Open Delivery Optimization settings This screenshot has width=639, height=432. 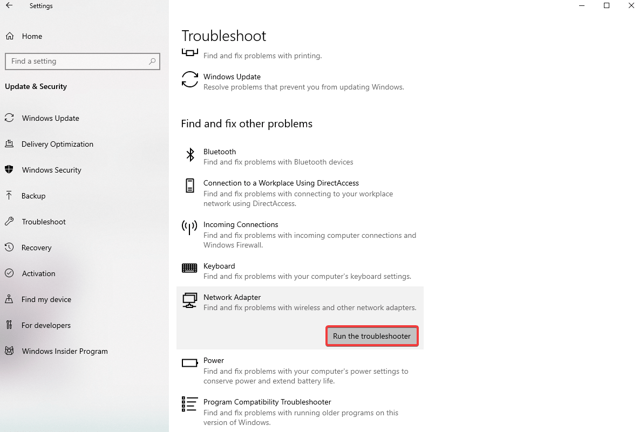coord(57,144)
